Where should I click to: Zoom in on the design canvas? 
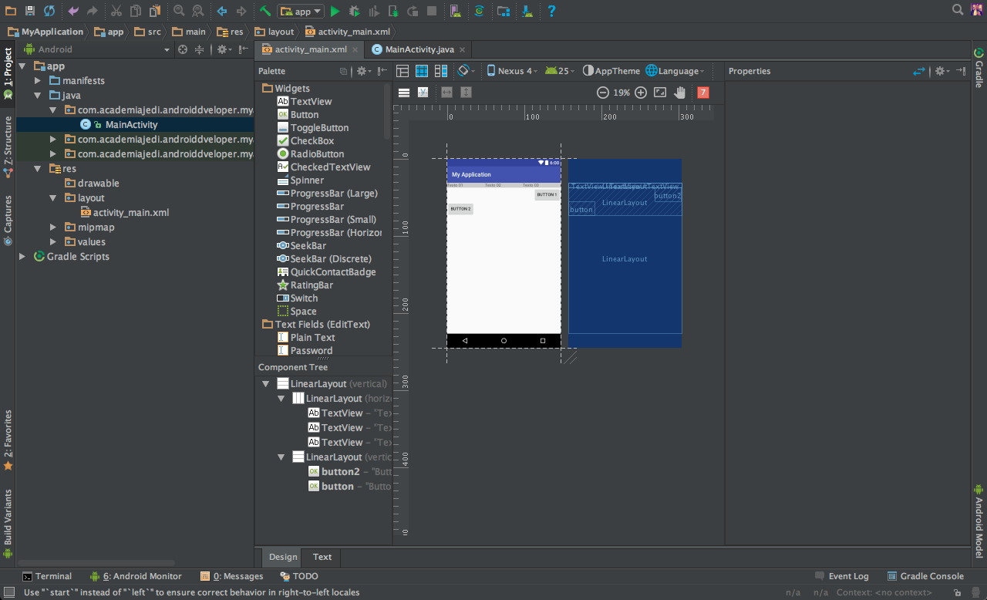(640, 93)
